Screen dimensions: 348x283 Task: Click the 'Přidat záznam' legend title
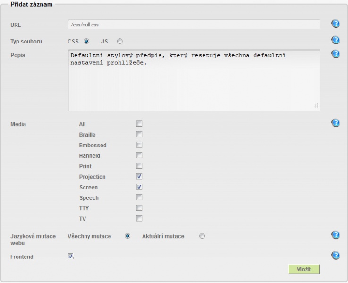pos(32,4)
